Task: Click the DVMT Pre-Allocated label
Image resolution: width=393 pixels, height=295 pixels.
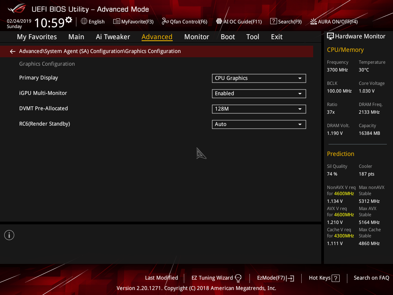Action: coord(44,108)
